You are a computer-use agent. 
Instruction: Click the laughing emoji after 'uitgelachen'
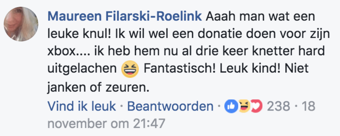point(130,70)
